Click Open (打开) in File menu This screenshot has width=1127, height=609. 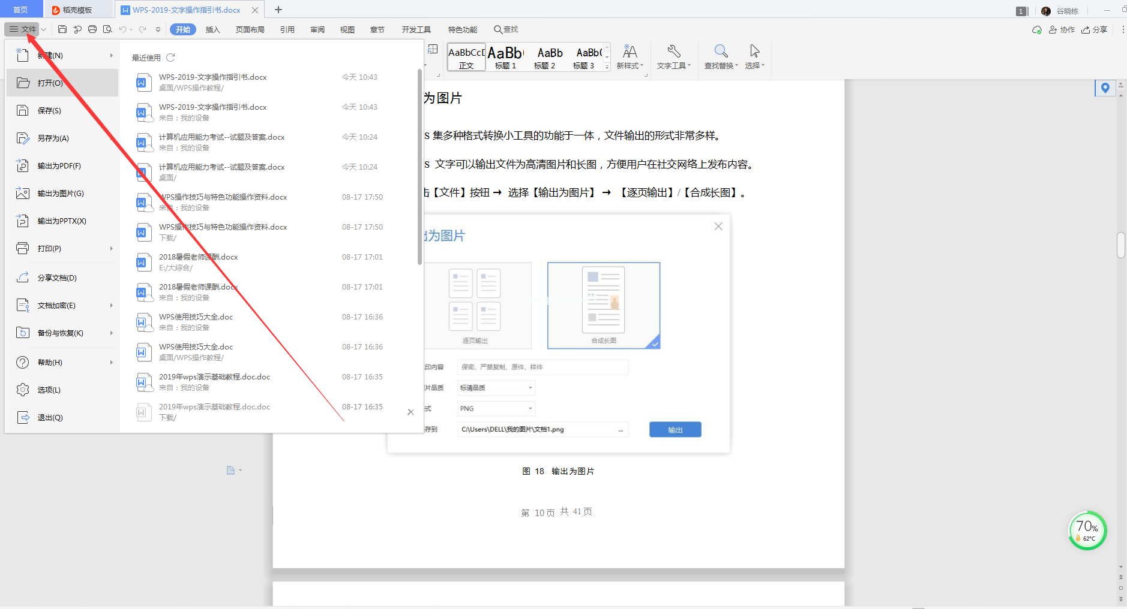[62, 83]
